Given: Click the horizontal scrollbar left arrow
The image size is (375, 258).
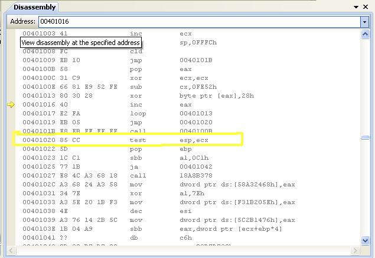Looking at the screenshot, I should point(11,250).
